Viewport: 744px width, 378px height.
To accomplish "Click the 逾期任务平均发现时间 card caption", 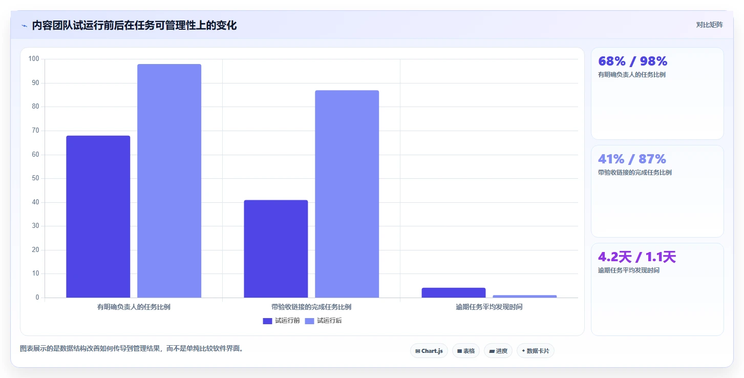I will [629, 270].
